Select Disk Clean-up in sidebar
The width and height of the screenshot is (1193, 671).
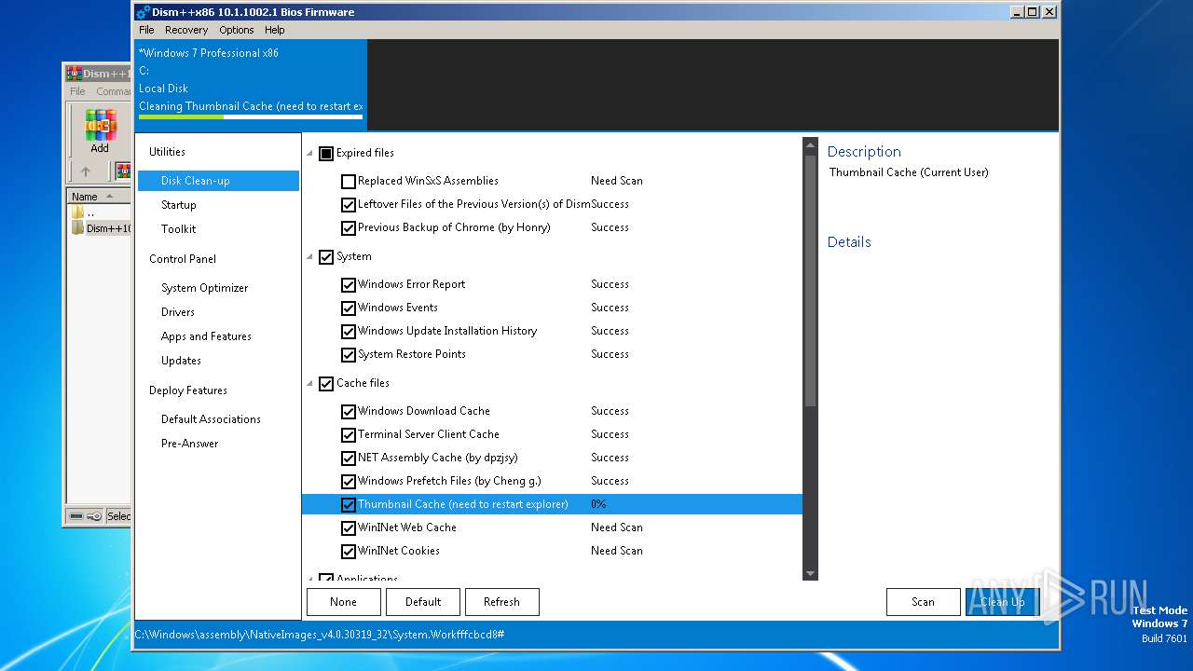coord(218,181)
